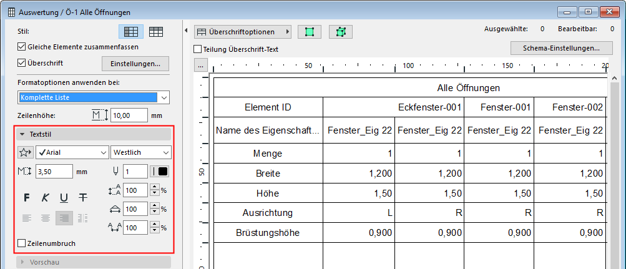The height and width of the screenshot is (269, 626).
Task: Toggle bold text formatting
Action: tap(27, 197)
